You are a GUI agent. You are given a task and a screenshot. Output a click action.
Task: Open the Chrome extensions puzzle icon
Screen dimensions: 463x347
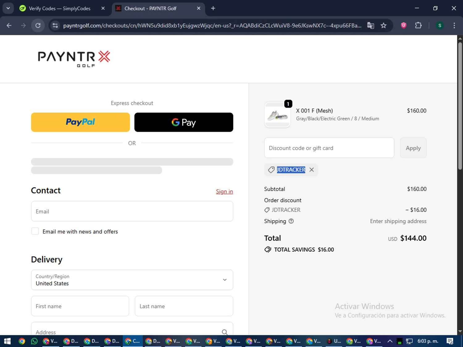(x=418, y=26)
